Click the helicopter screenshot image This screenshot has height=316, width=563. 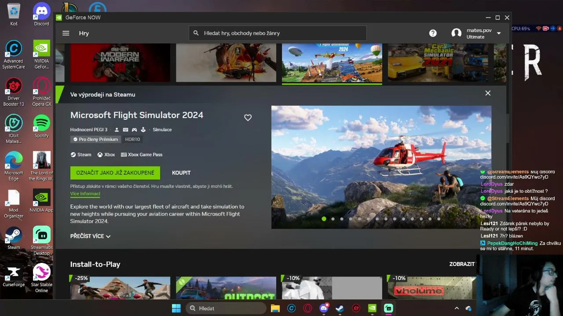pos(381,167)
